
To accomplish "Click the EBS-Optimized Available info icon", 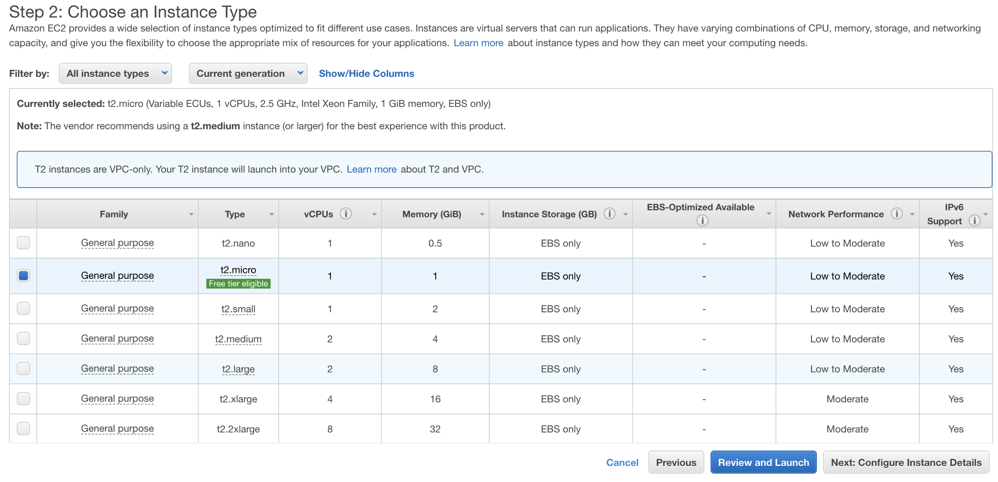I will 702,221.
